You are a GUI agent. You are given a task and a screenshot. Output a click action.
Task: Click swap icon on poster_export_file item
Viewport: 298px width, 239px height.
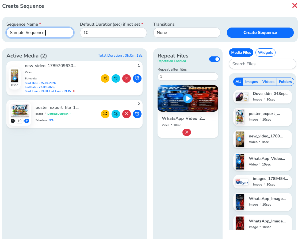click(116, 114)
